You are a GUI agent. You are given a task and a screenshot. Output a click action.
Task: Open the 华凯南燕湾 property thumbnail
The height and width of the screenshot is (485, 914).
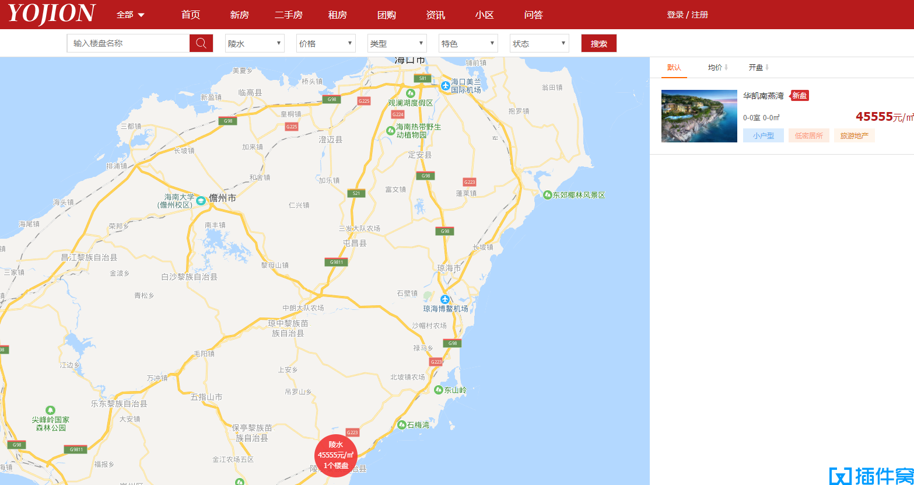coord(699,116)
